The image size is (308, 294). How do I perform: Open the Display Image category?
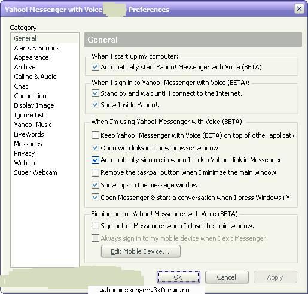pyautogui.click(x=34, y=105)
